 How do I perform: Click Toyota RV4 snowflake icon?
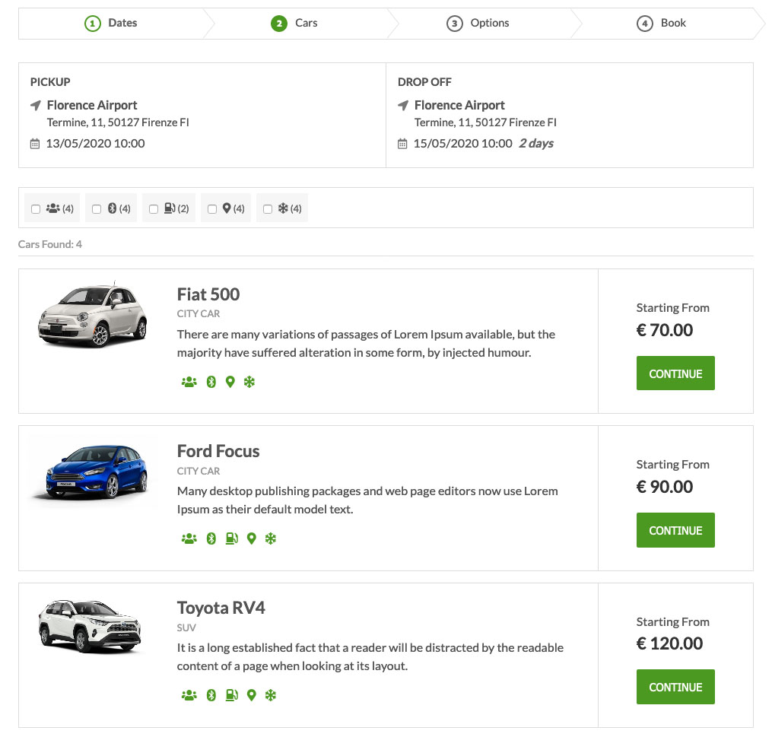(x=270, y=695)
